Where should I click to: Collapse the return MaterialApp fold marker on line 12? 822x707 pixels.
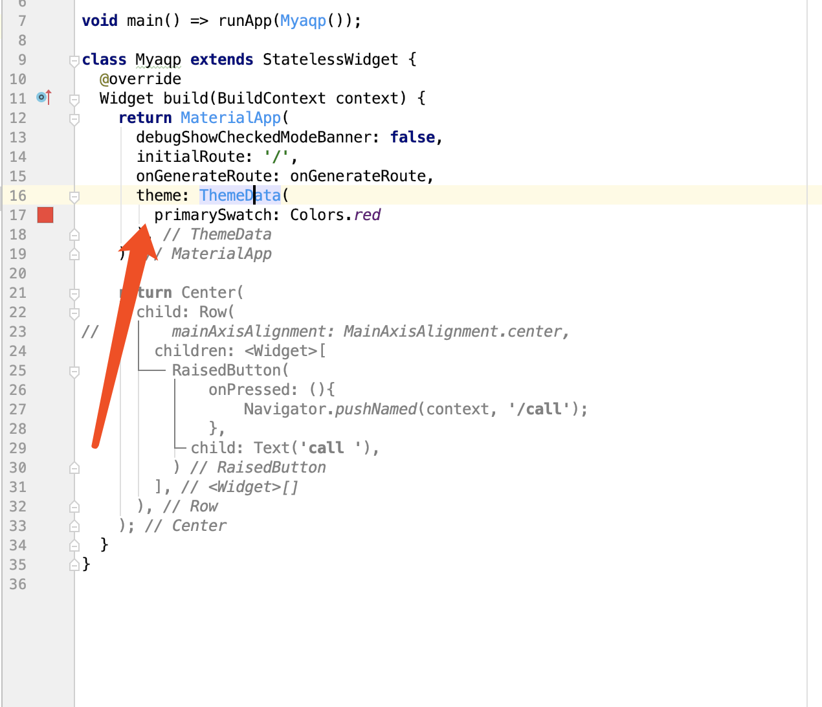[74, 119]
